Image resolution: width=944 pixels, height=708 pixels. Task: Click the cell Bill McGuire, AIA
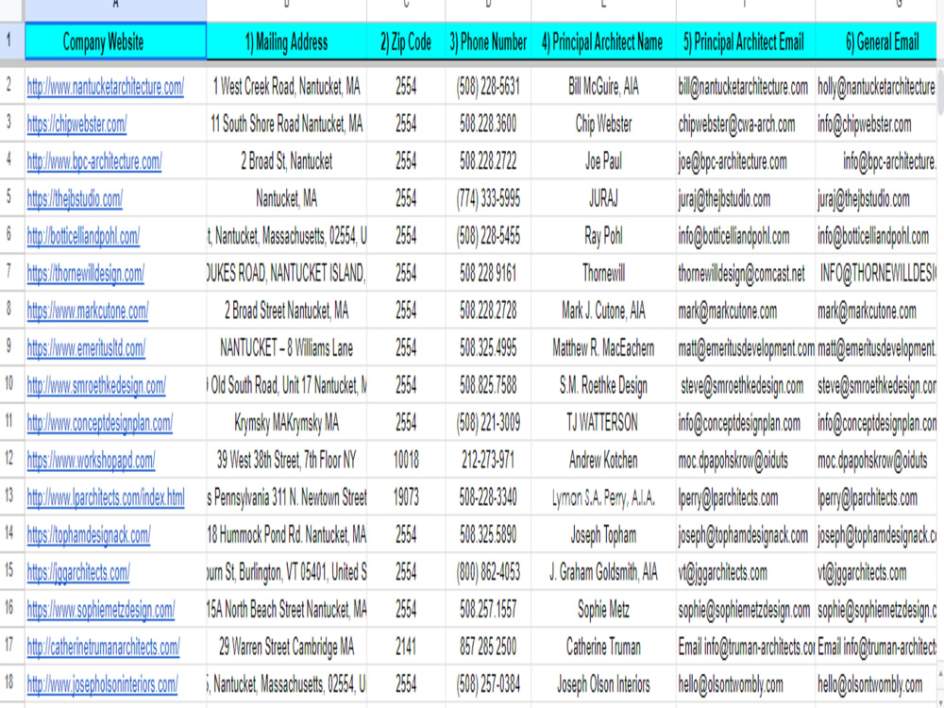(603, 87)
